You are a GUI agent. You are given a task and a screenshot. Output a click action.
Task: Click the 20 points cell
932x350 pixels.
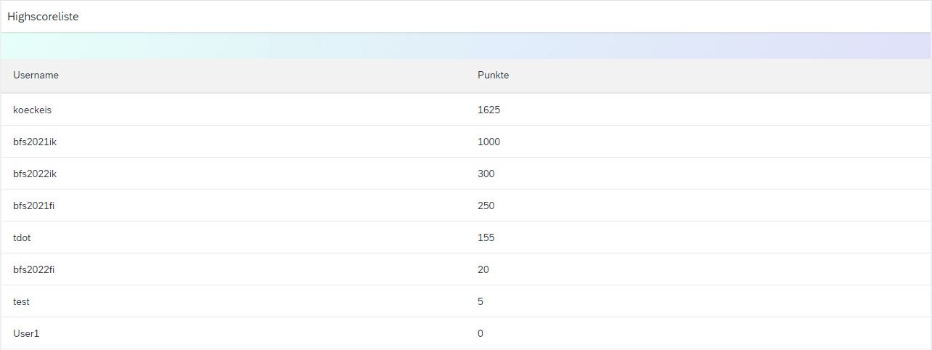pos(483,269)
